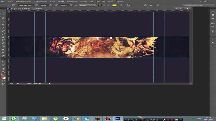Toggle text orientation in options bar
Screen dimensions: 216x121
click(x=13, y=5)
